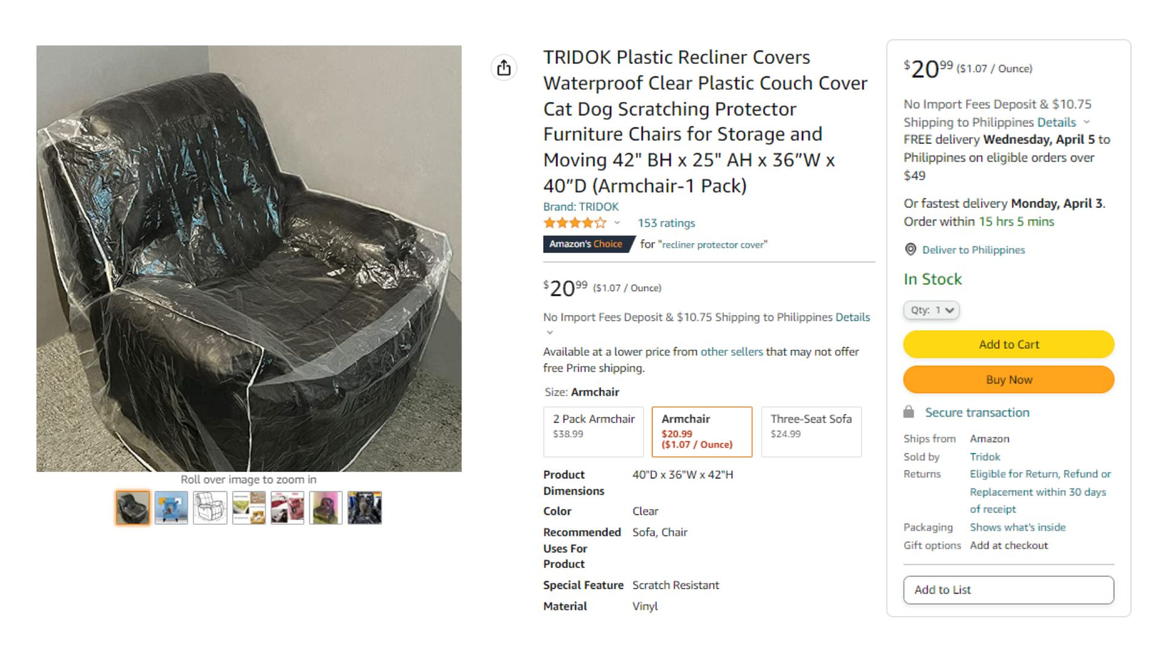This screenshot has width=1171, height=659.
Task: Select the first black recliner thumbnail
Action: 133,508
